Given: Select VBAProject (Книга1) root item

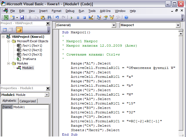Looking at the screenshot, I should click(28, 37).
